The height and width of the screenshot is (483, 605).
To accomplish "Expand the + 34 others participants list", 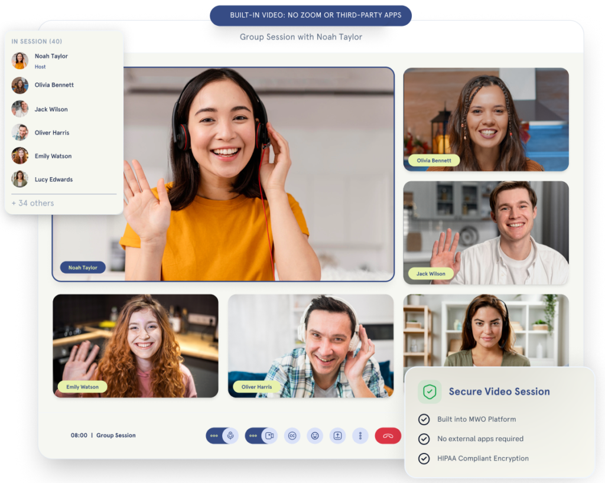I will click(x=32, y=203).
